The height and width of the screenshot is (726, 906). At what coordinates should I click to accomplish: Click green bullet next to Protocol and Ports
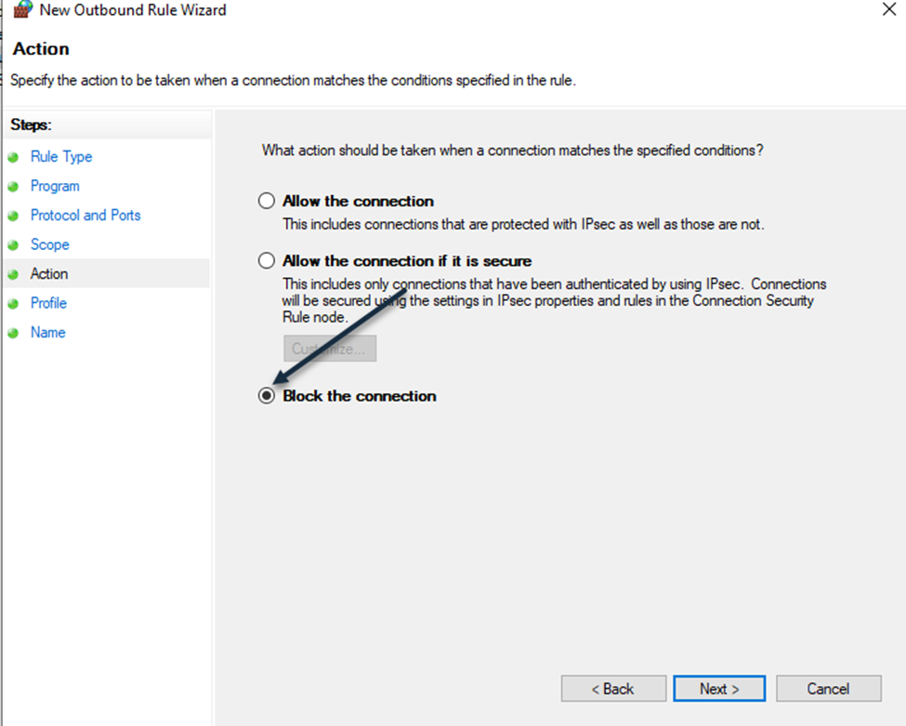pyautogui.click(x=13, y=217)
